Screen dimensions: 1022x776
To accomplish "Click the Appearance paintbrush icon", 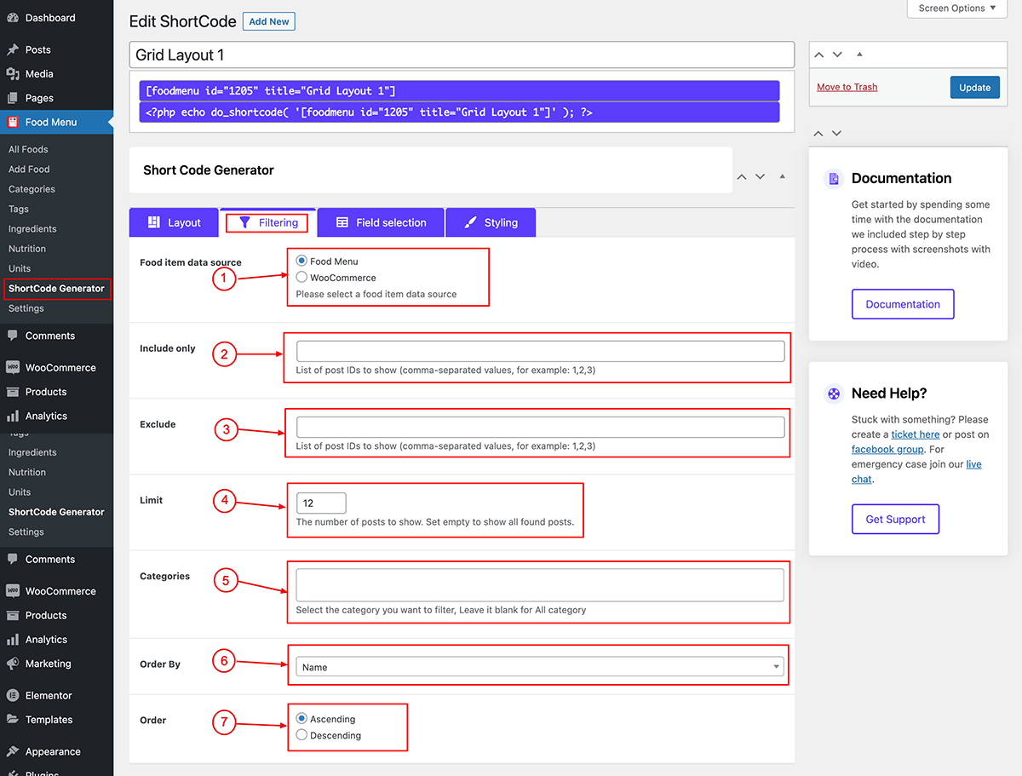I will (13, 751).
